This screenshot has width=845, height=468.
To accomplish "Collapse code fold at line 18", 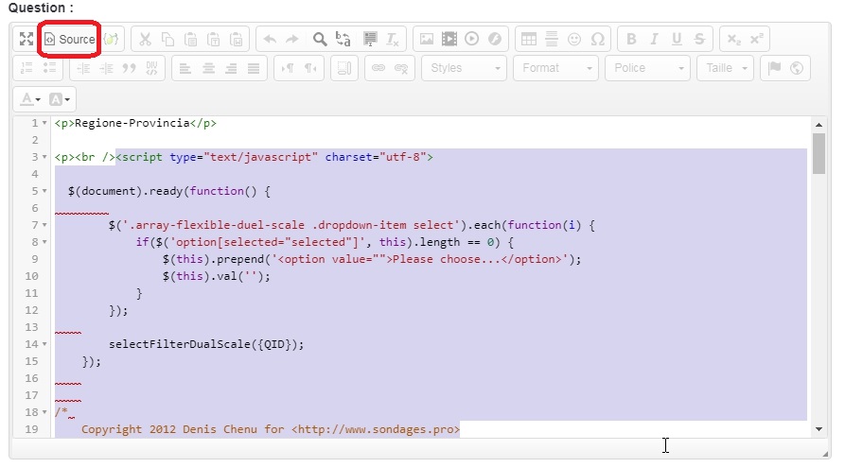I will pyautogui.click(x=44, y=412).
